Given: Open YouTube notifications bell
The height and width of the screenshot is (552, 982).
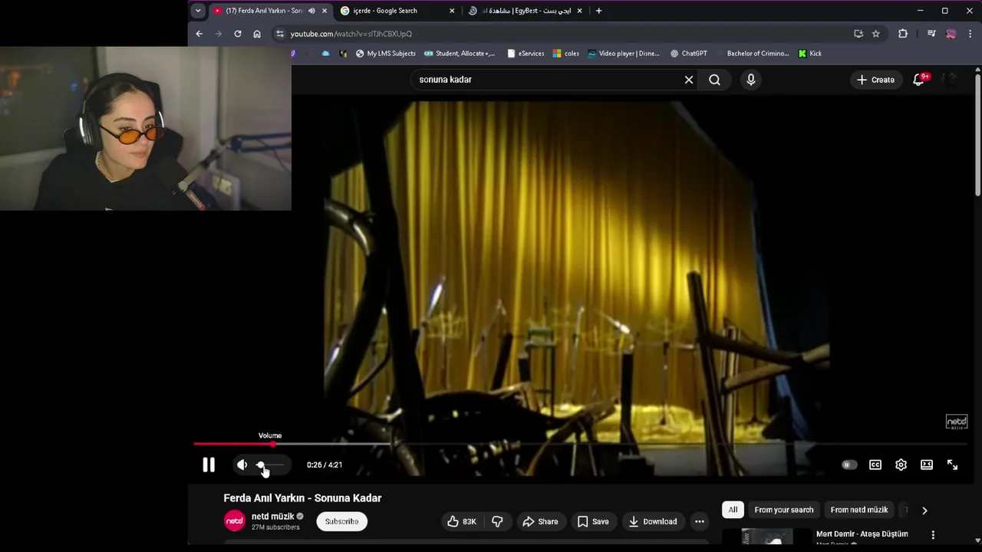Looking at the screenshot, I should 918,80.
